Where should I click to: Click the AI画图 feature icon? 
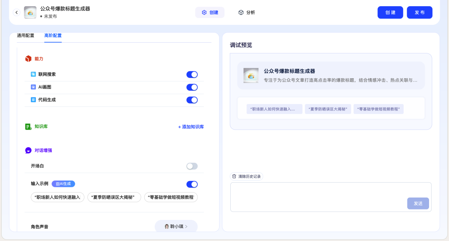[x=34, y=87]
